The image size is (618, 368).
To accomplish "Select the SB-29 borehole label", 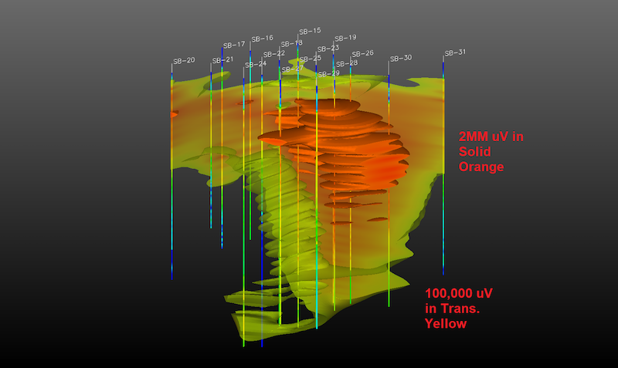I will tap(328, 73).
